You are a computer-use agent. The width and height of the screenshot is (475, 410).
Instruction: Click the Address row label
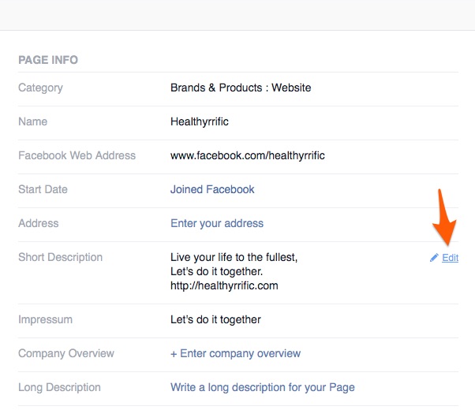(x=39, y=223)
